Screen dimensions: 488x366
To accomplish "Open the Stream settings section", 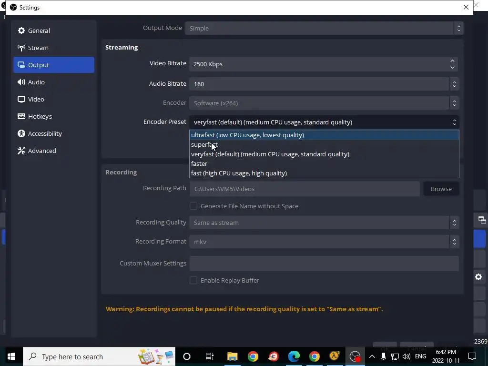I will pos(54,48).
